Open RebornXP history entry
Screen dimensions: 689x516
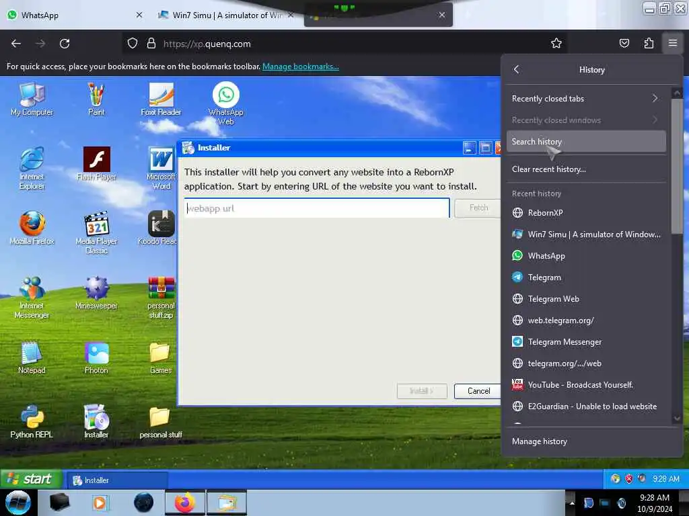pyautogui.click(x=586, y=212)
